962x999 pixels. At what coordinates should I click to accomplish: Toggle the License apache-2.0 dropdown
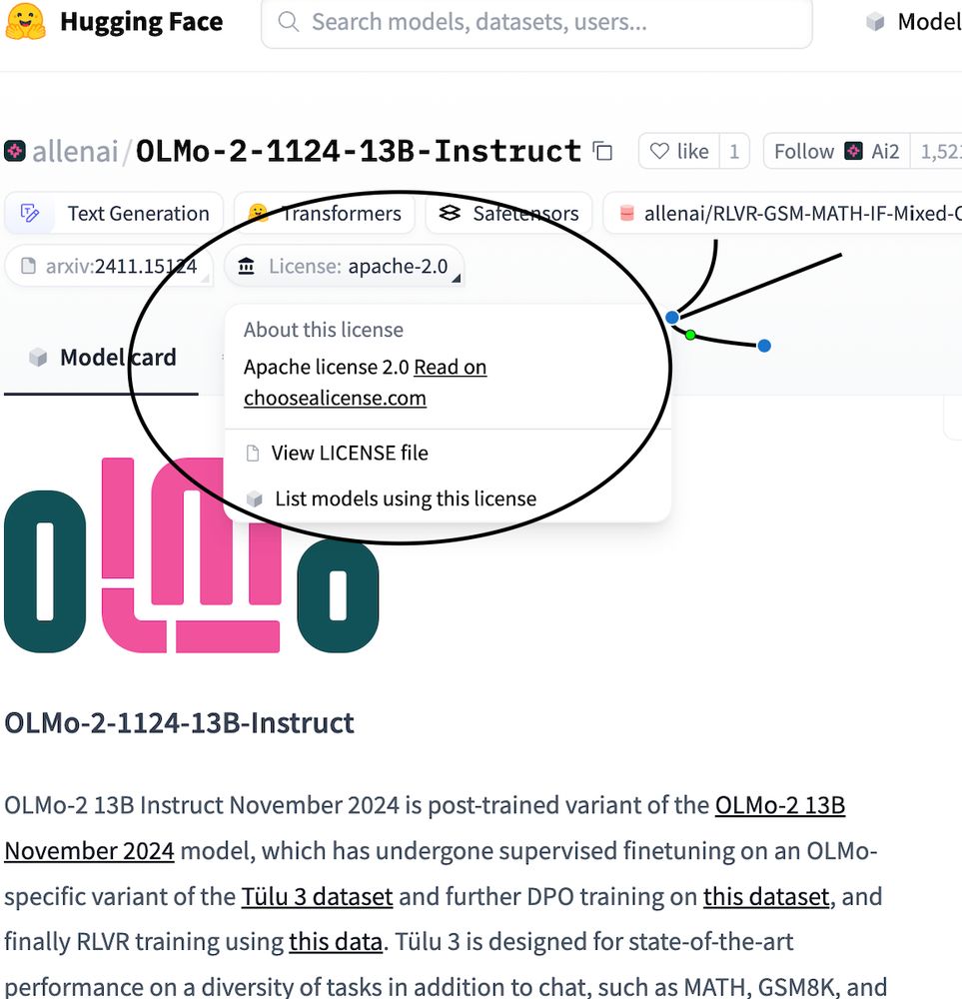tap(344, 266)
